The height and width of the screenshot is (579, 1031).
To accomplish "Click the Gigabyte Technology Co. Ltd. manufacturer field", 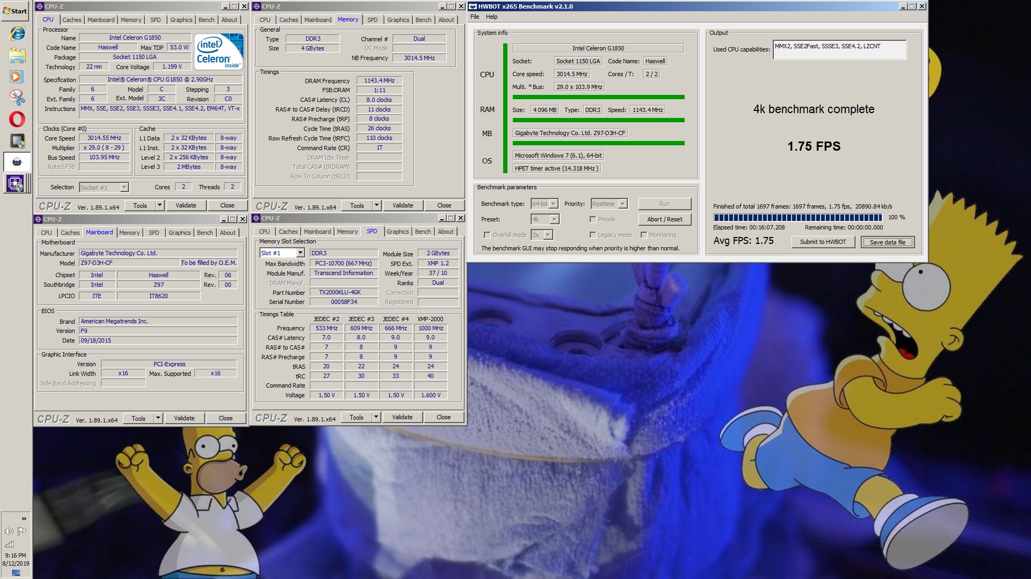I will 158,253.
